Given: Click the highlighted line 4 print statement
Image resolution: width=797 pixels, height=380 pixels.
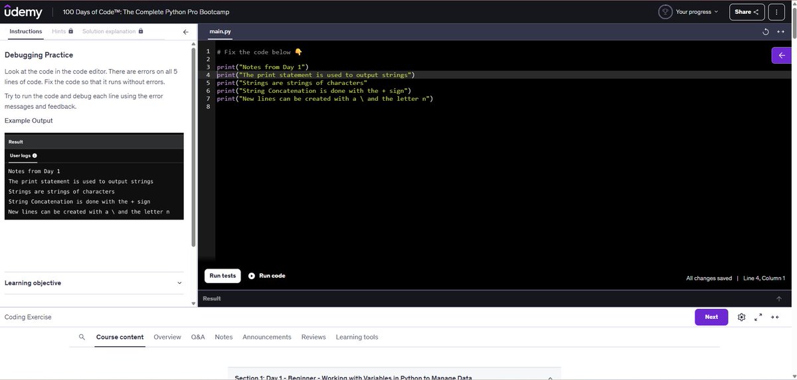Looking at the screenshot, I should (x=316, y=75).
